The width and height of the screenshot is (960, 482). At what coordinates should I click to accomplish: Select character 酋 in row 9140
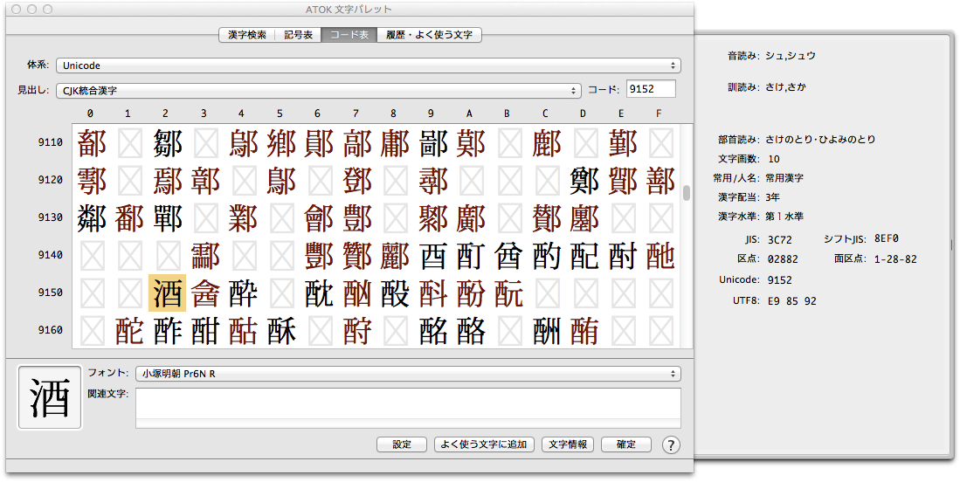(508, 256)
